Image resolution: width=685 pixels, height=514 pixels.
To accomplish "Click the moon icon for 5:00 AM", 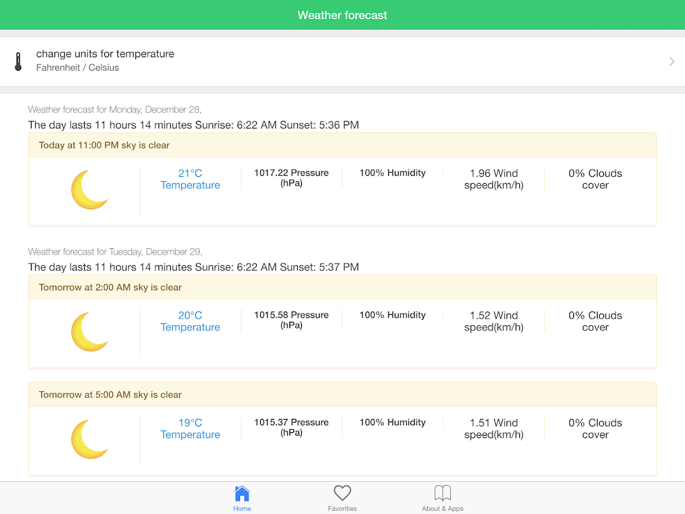I will pos(89,439).
